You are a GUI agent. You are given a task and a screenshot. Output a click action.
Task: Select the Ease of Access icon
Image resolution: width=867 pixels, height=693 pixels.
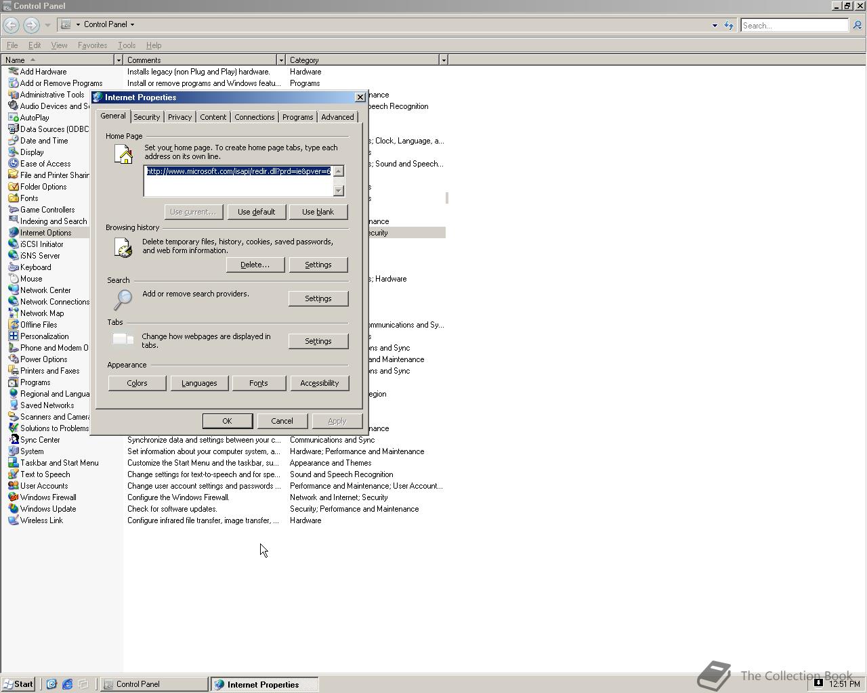(13, 164)
